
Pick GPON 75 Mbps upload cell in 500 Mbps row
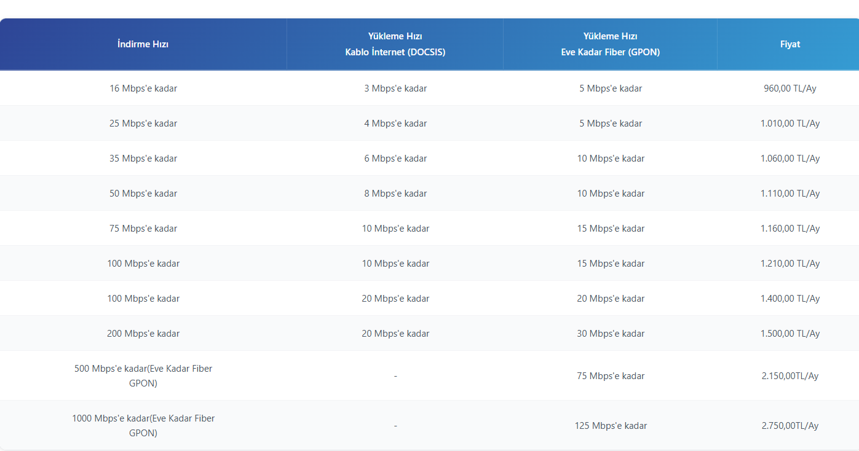pyautogui.click(x=611, y=376)
